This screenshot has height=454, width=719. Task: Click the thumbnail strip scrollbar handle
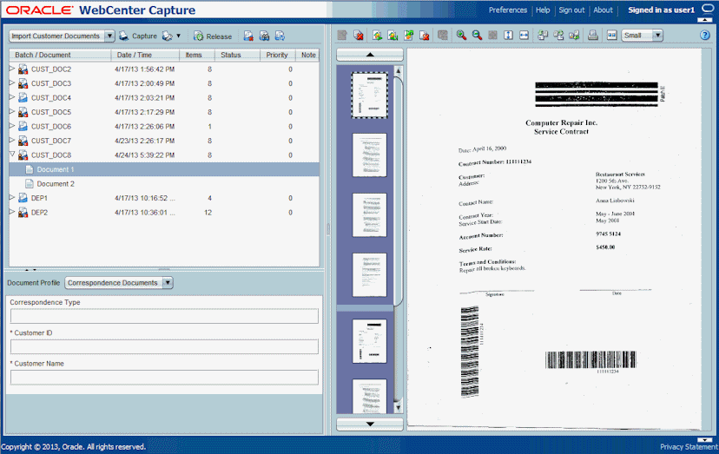tap(398, 191)
